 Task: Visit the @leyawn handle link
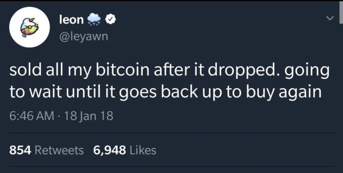click(83, 36)
